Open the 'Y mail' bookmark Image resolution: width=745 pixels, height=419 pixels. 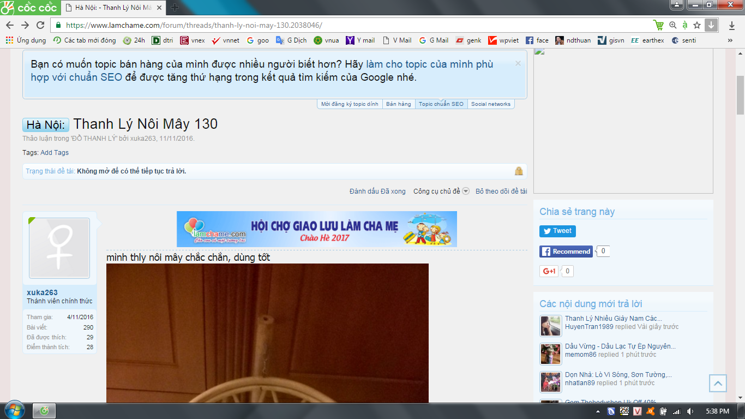(361, 40)
